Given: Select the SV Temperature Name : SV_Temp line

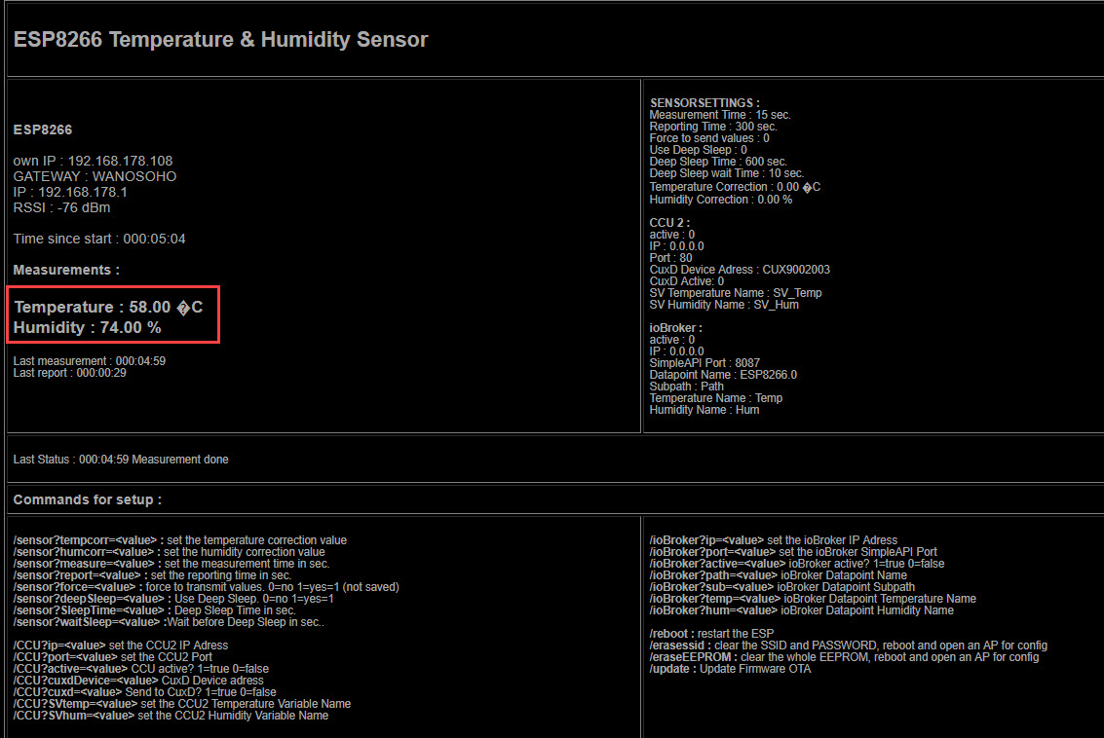Looking at the screenshot, I should click(x=736, y=293).
